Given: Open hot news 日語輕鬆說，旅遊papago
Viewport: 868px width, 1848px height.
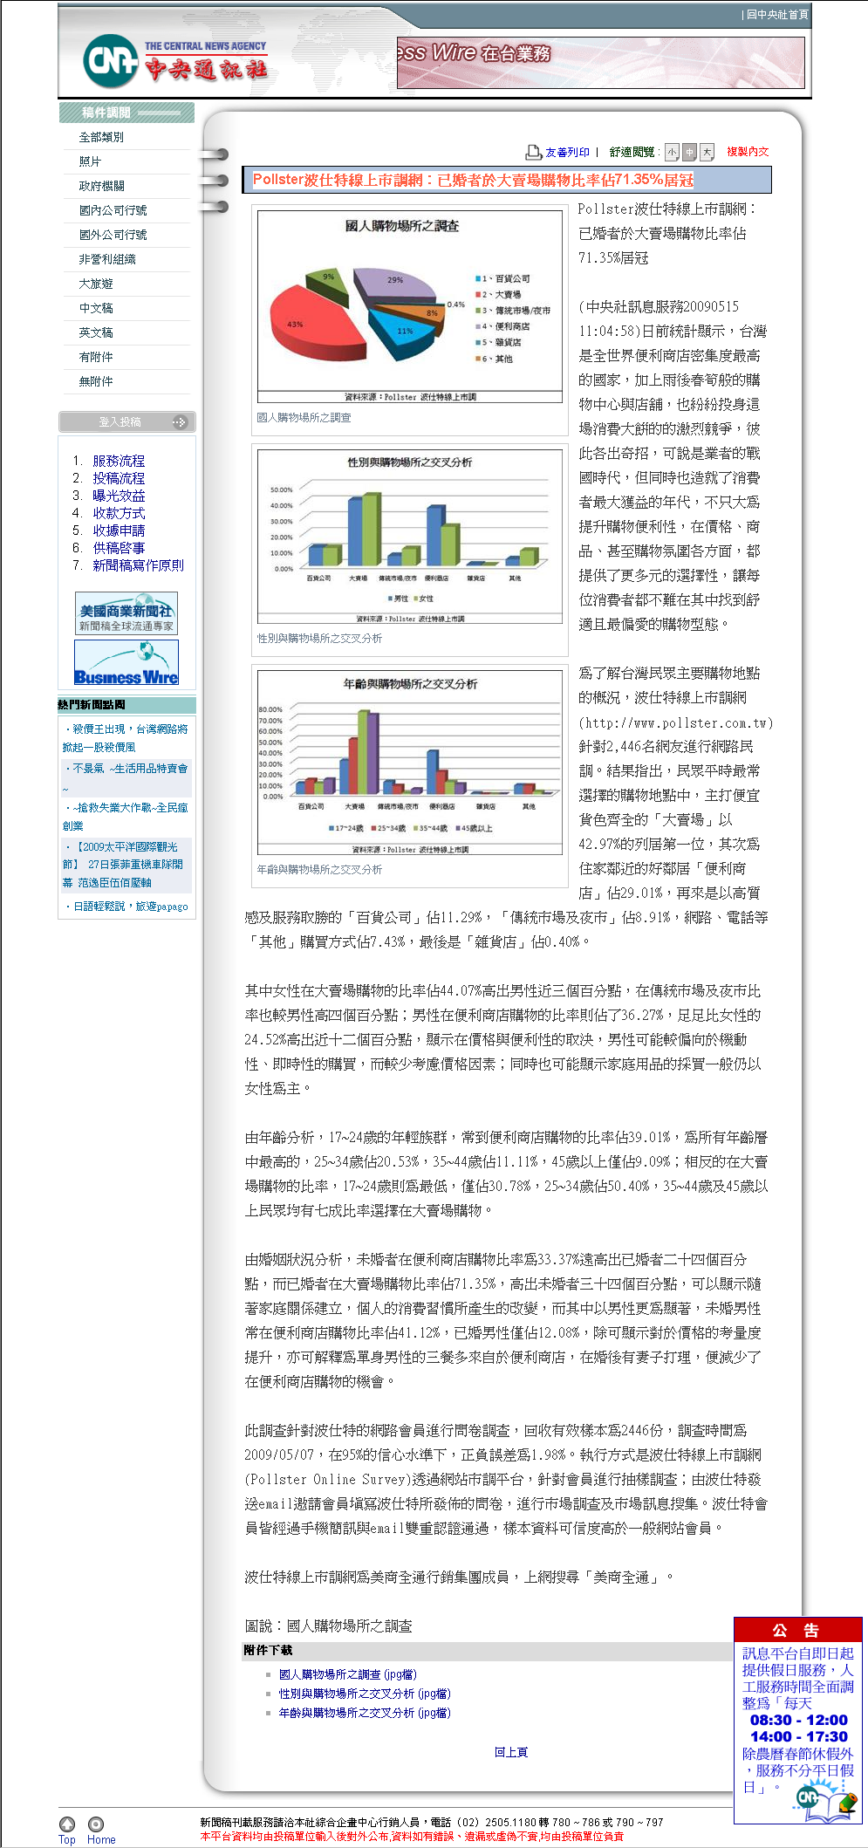Looking at the screenshot, I should coord(130,907).
